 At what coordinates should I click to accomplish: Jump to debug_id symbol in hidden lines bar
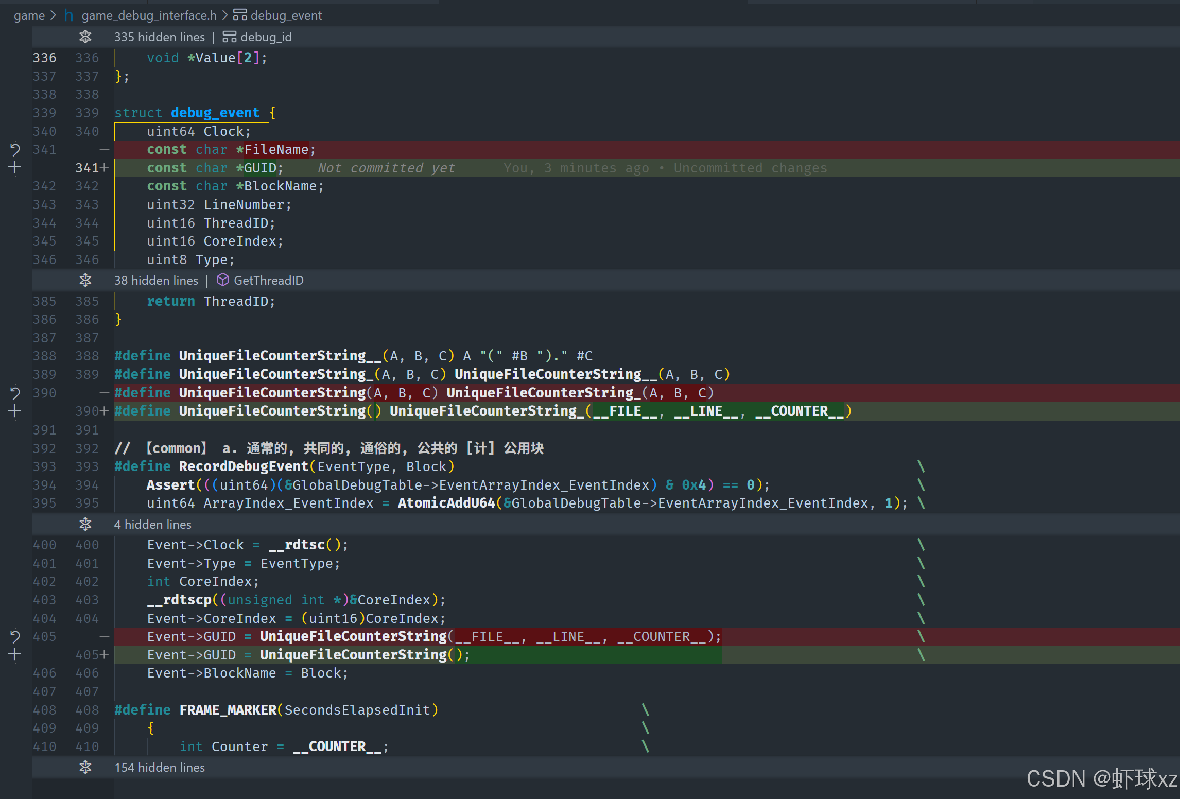[266, 37]
